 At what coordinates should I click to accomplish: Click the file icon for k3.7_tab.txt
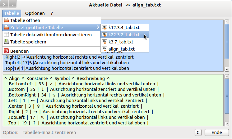104,42
